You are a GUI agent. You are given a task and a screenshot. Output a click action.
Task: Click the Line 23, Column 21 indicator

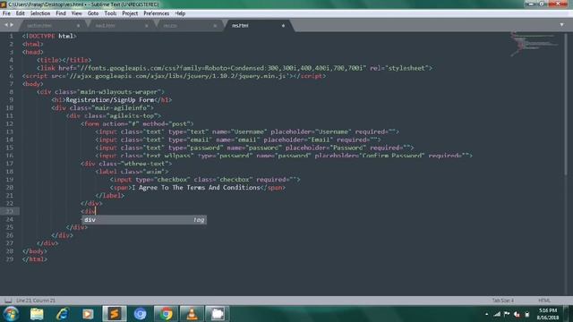point(36,301)
